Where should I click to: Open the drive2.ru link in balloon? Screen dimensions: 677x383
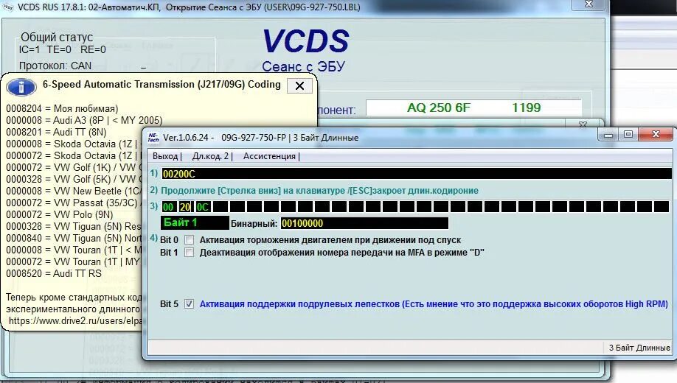point(75,321)
